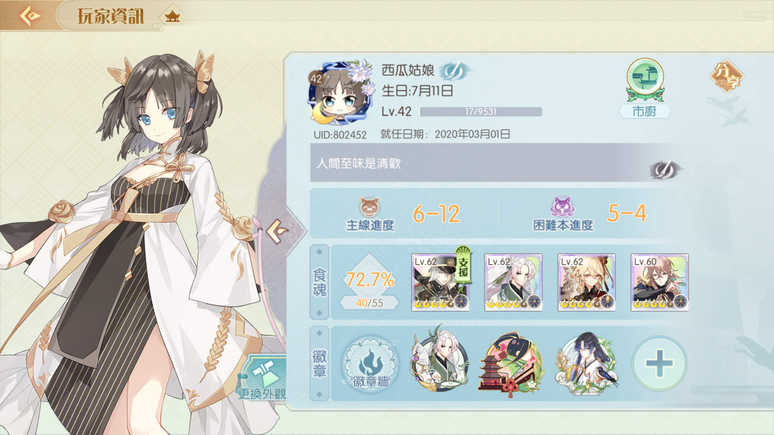Edit signature with quill icon
Viewport: 774px width, 435px height.
pos(665,169)
